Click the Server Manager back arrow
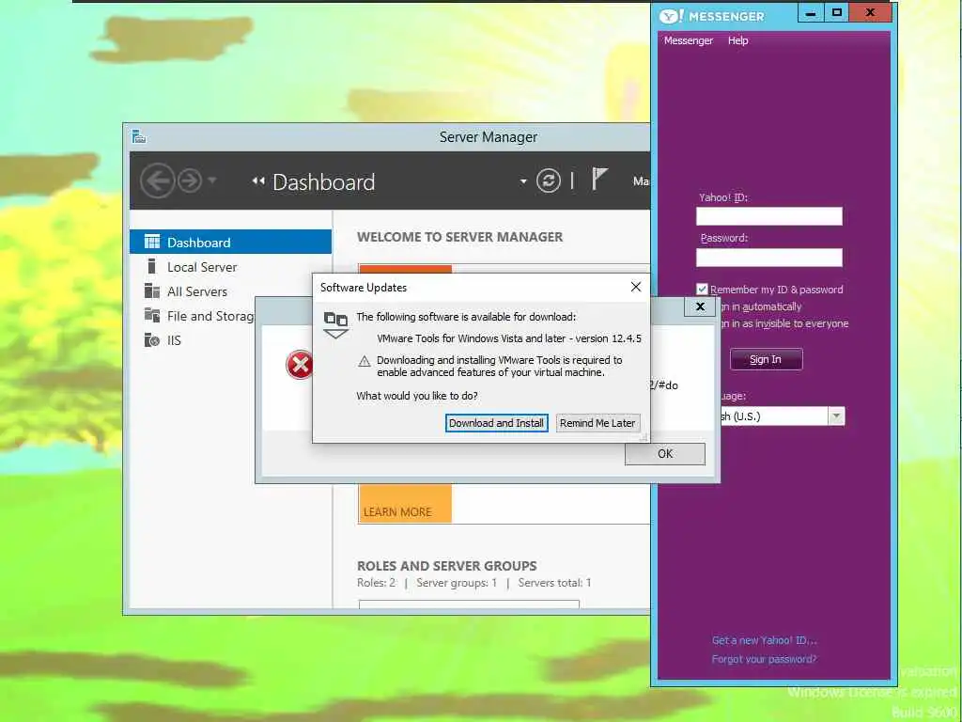Viewport: 962px width, 722px height. click(157, 181)
